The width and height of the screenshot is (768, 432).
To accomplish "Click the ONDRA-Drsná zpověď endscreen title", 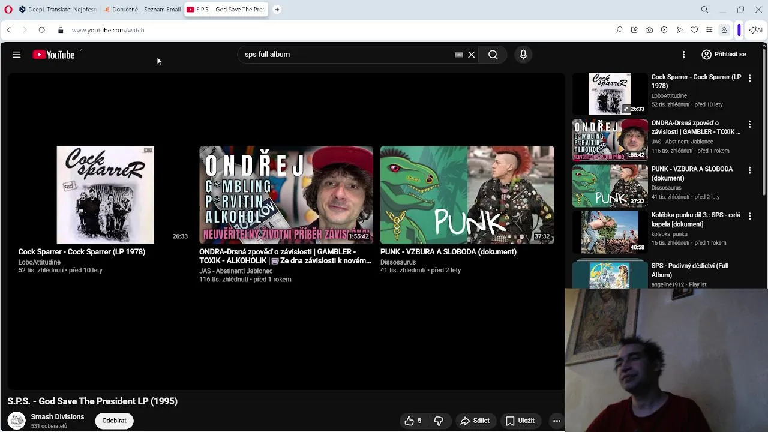I will (x=285, y=256).
